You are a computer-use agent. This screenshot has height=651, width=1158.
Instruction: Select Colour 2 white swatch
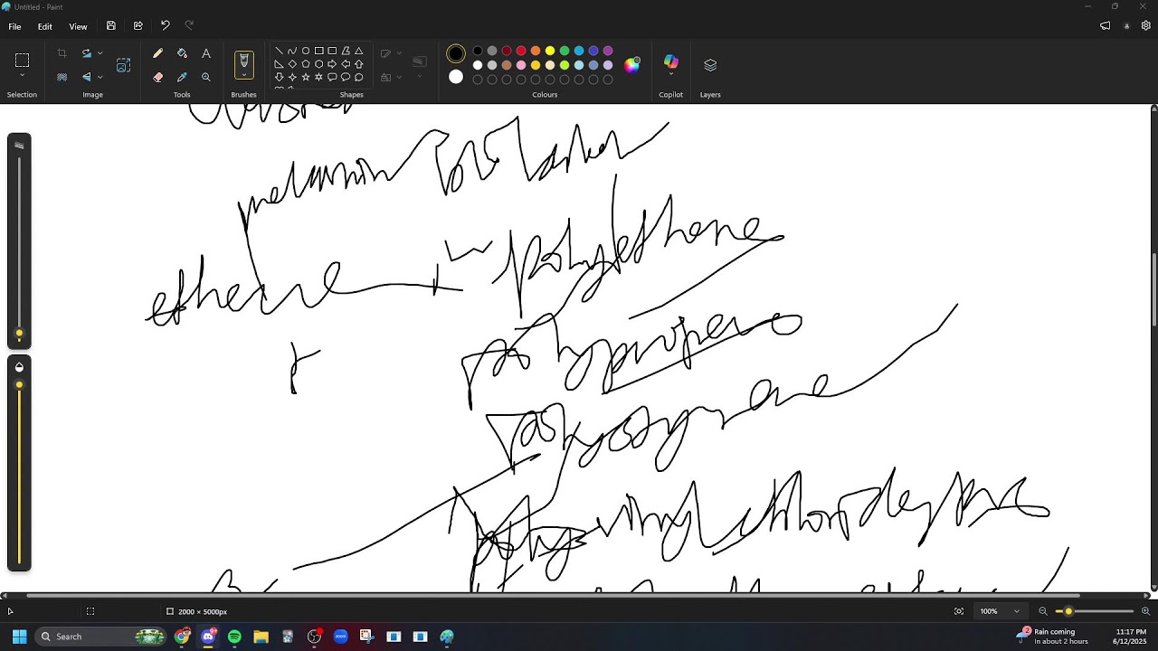[x=456, y=77]
